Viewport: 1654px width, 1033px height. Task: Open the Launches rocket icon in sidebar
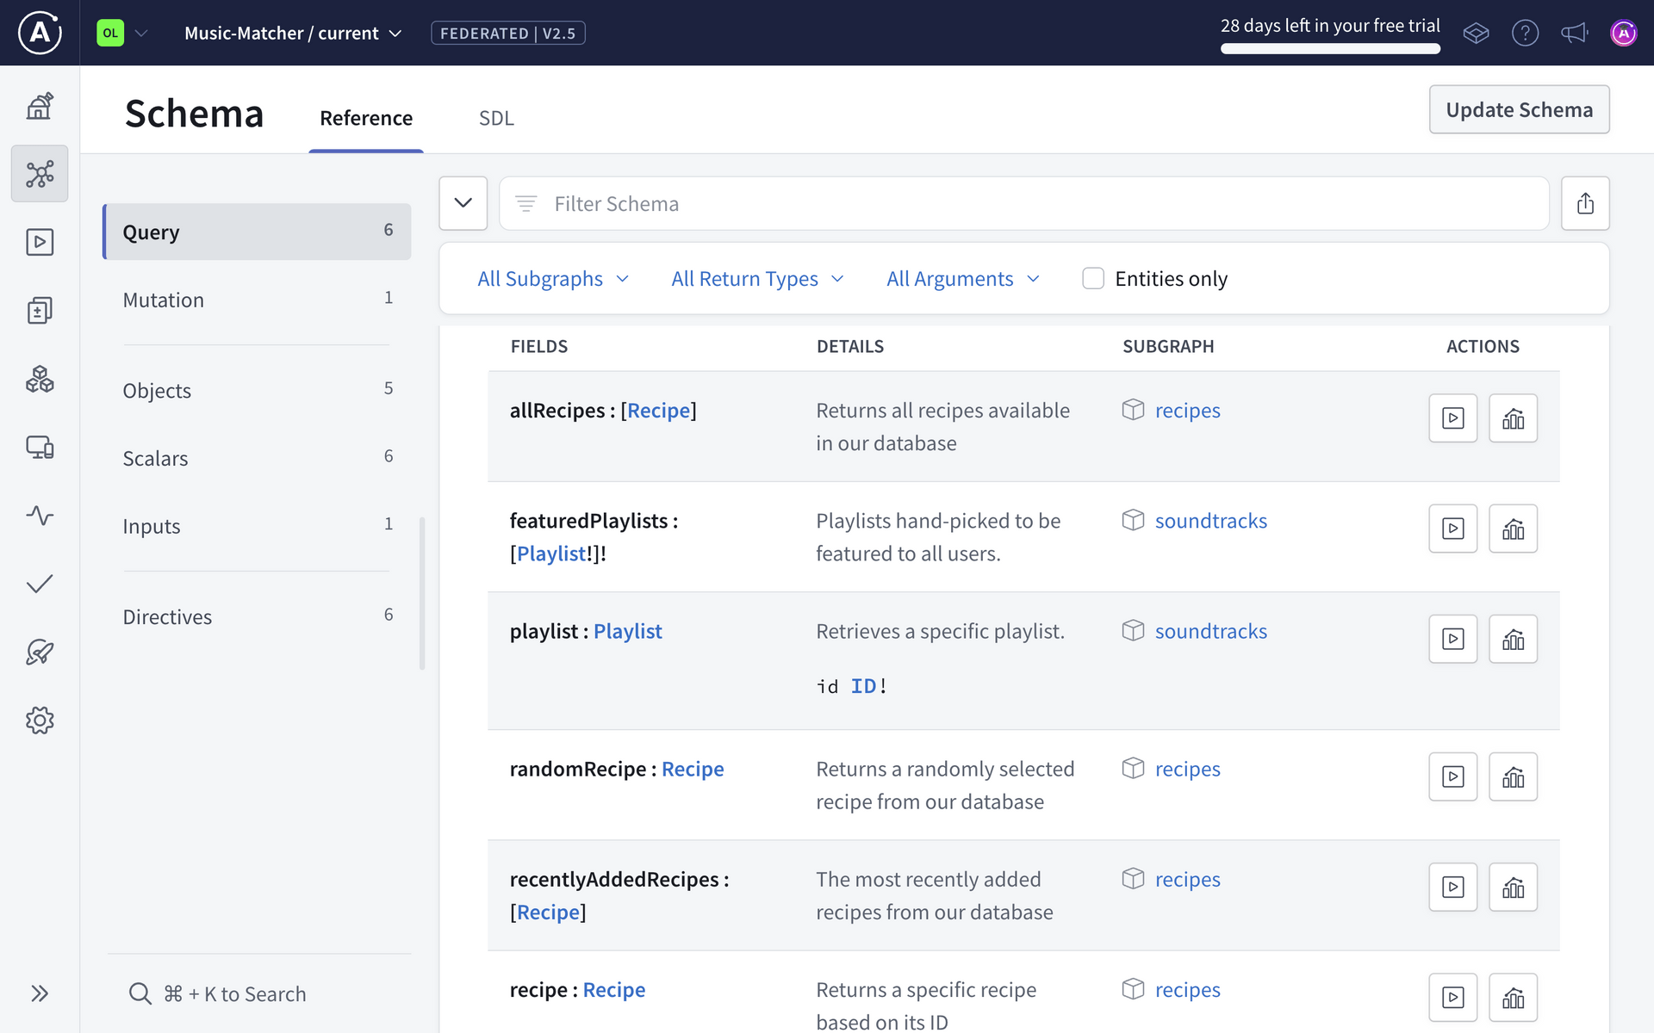[40, 652]
